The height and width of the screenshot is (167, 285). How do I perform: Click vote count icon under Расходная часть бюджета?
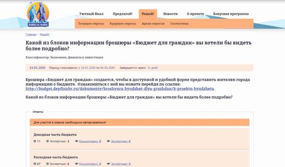(35, 164)
